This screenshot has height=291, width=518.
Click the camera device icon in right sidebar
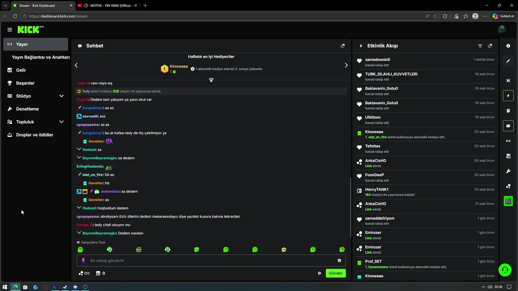pos(508,156)
